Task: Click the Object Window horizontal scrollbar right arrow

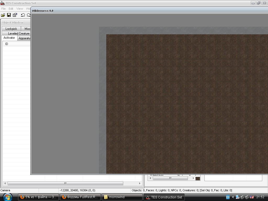Action: [139, 183]
